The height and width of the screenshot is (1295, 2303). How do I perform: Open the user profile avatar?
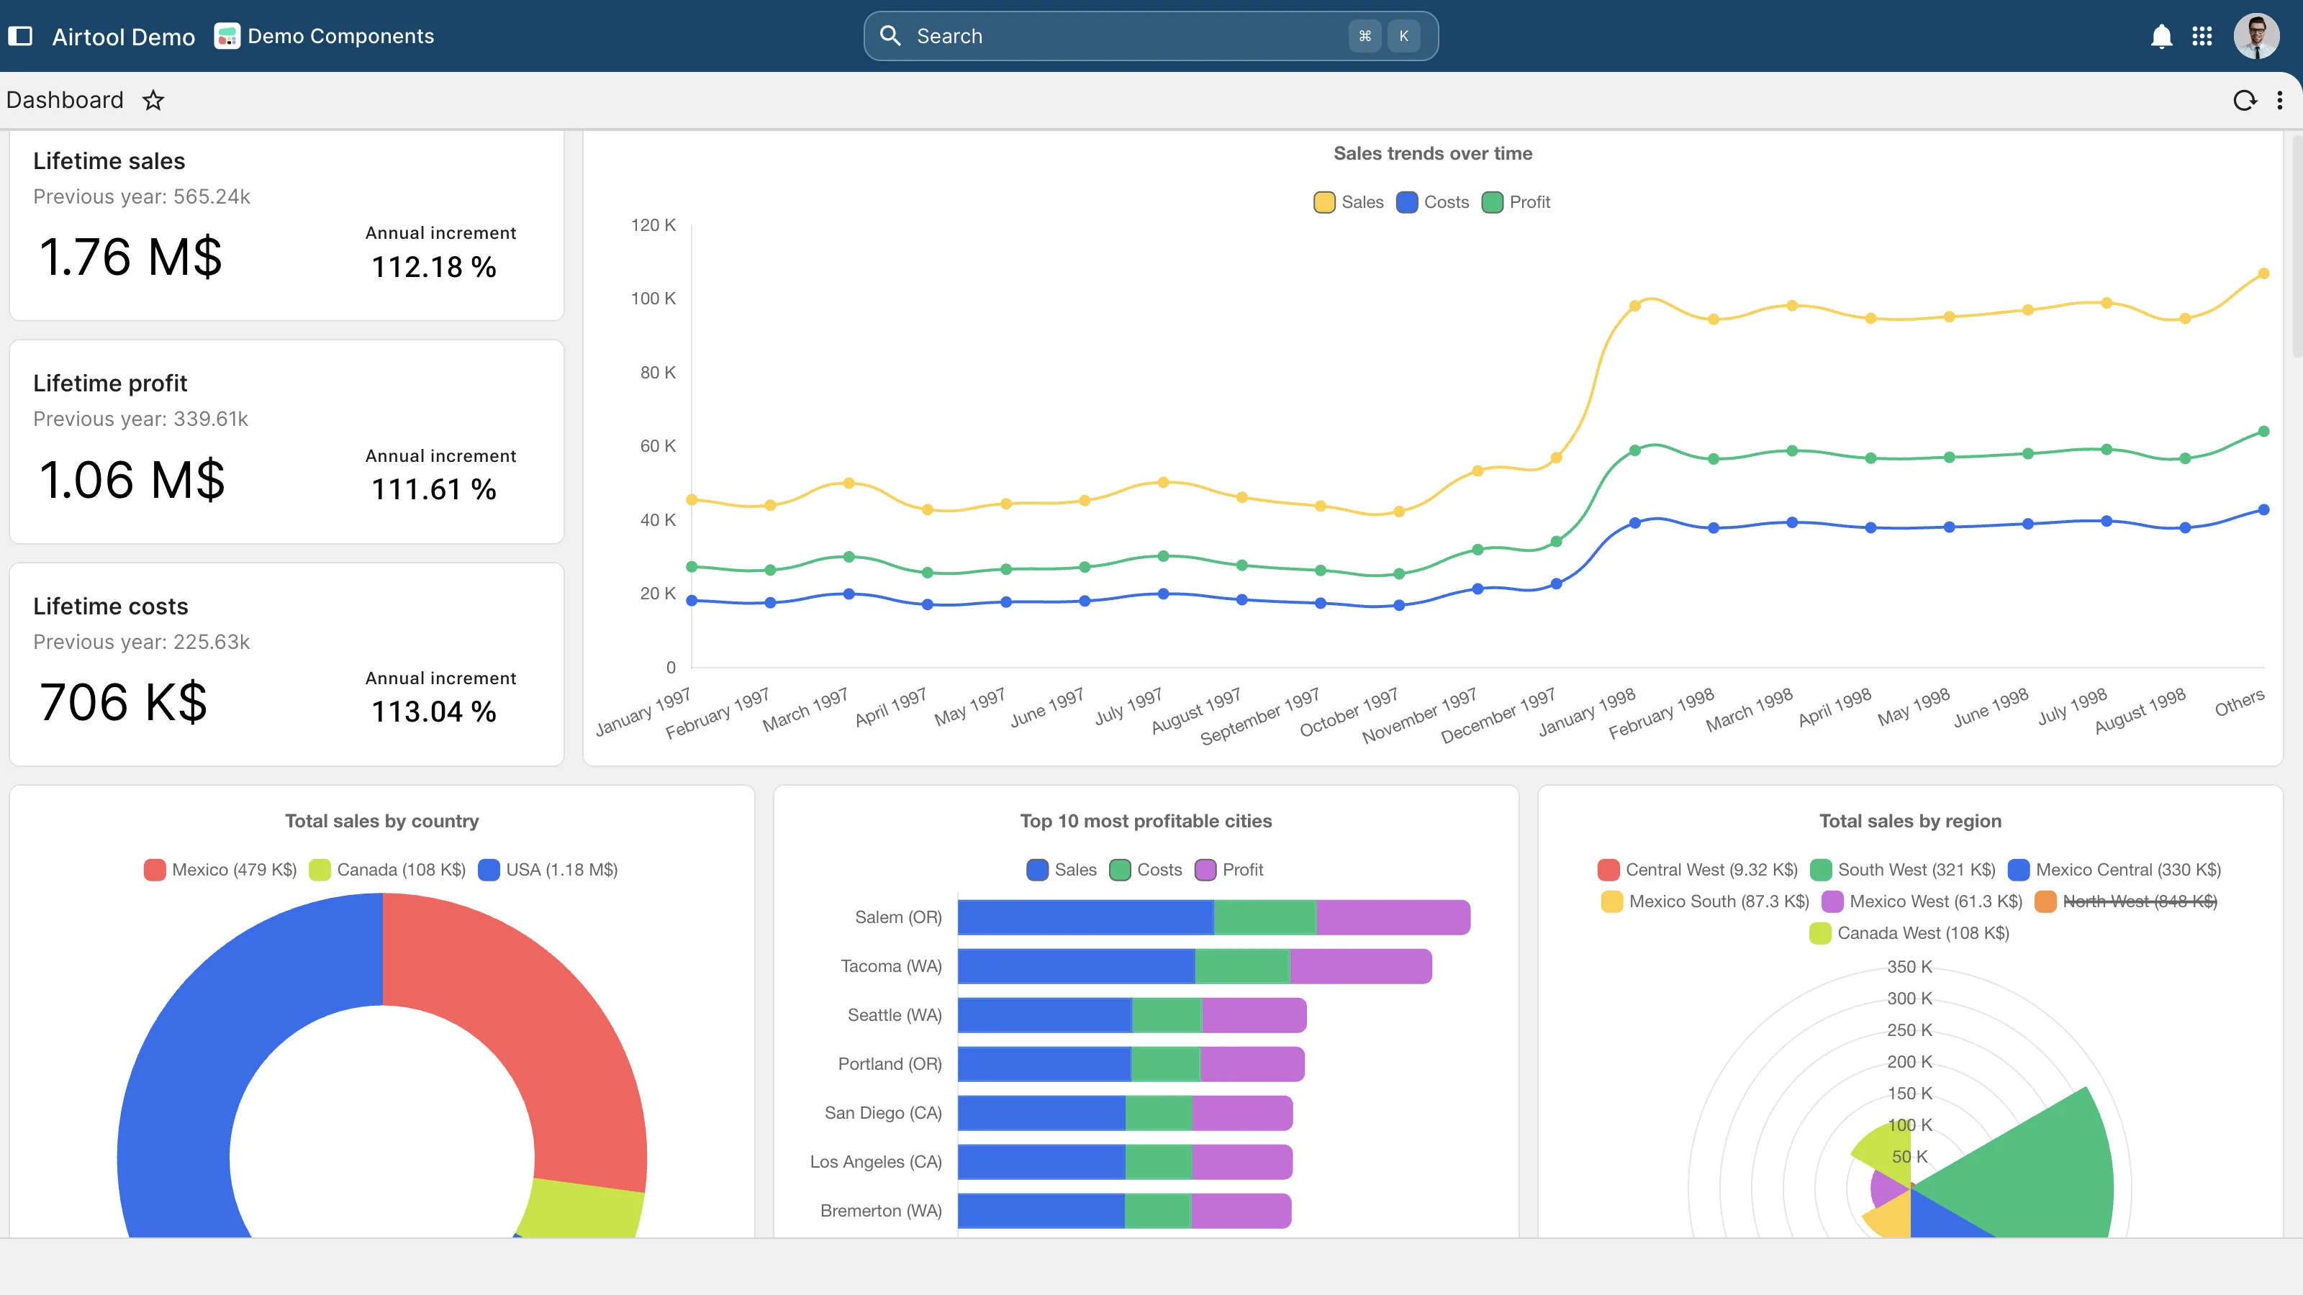pos(2256,36)
